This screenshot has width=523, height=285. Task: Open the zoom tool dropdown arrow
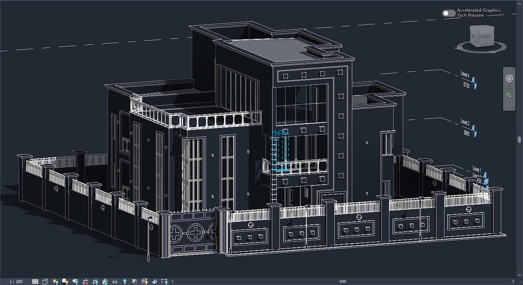(509, 102)
